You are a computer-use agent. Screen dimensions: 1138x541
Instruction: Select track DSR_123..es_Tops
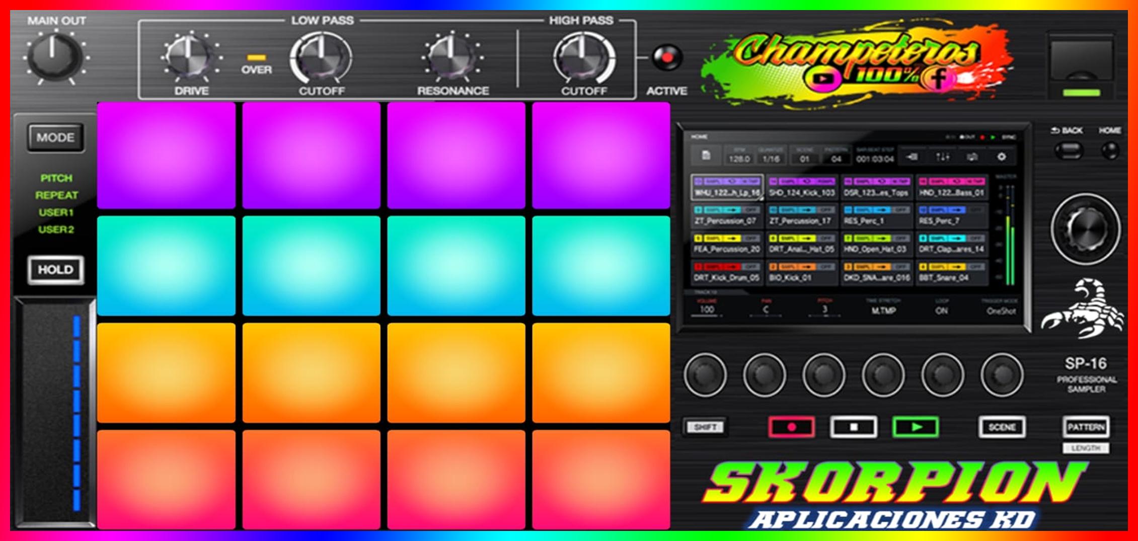(x=876, y=187)
